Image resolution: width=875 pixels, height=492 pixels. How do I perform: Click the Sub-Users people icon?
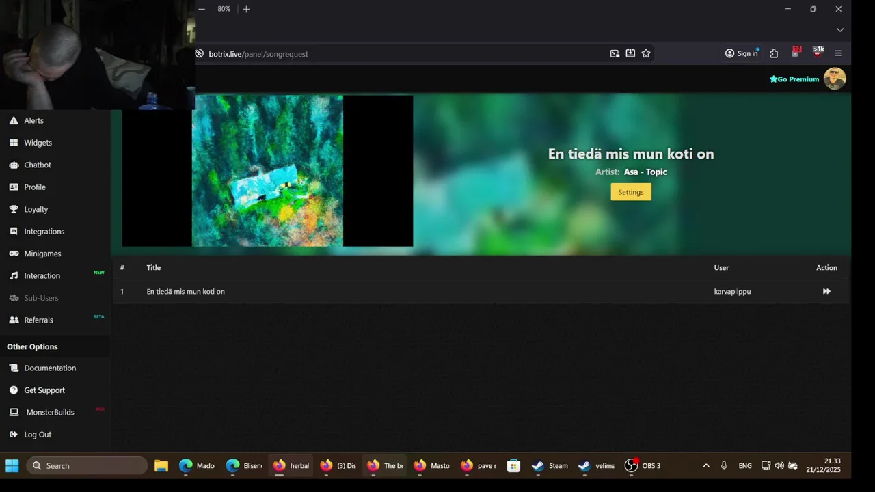14,298
